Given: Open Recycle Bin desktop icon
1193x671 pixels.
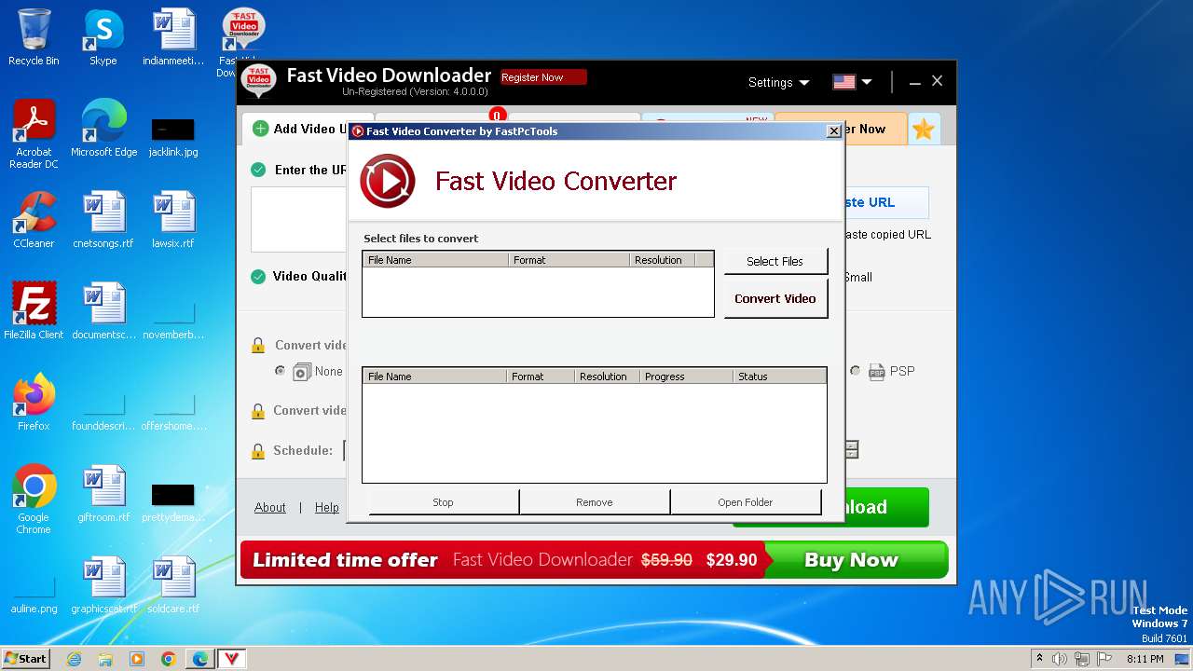Looking at the screenshot, I should click(x=34, y=37).
